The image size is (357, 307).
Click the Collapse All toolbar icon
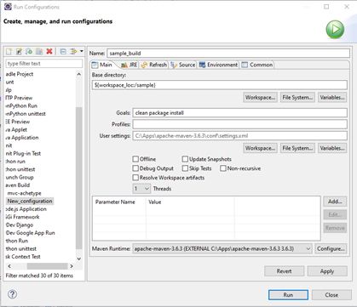point(63,51)
